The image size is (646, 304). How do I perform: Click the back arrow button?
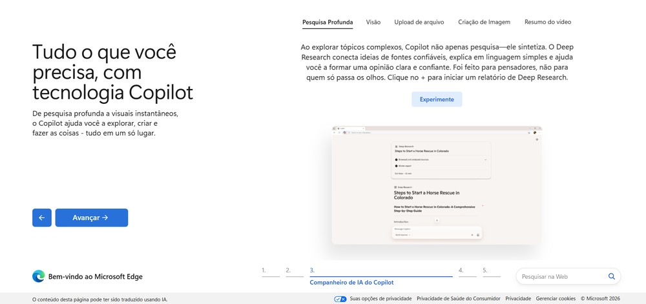tap(41, 218)
